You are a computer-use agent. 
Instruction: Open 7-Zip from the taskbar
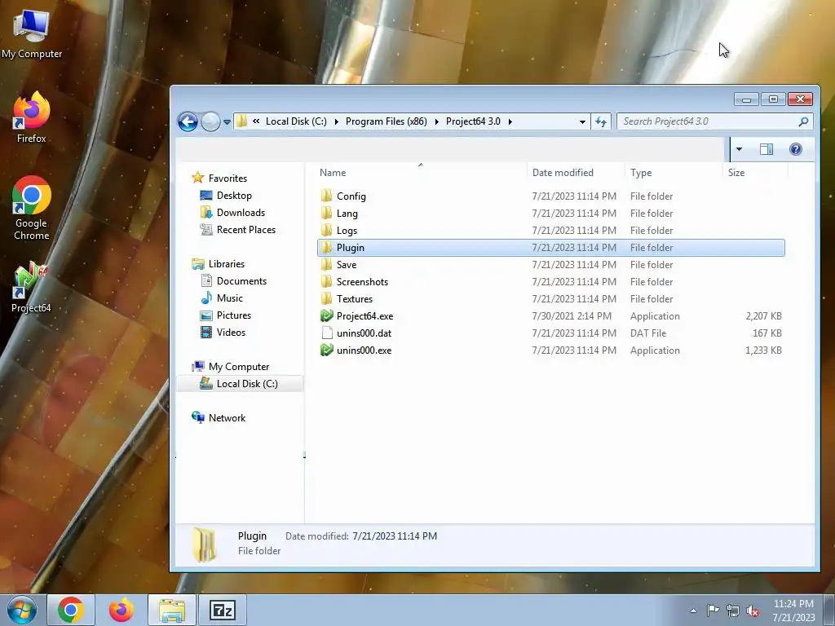pyautogui.click(x=222, y=610)
